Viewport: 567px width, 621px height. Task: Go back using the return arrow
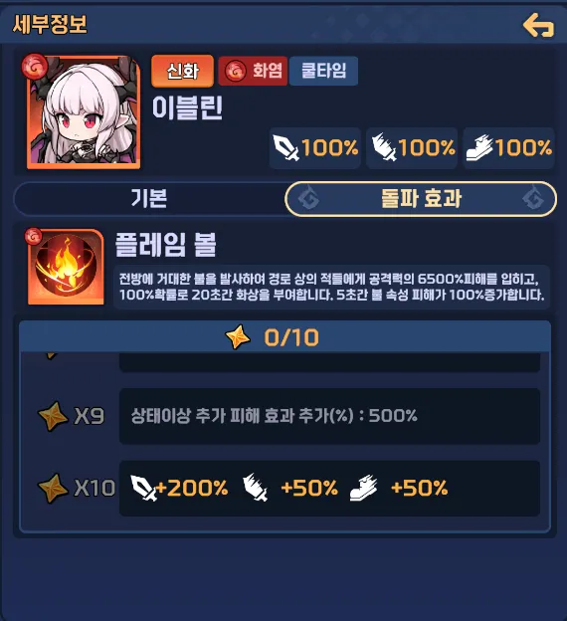538,25
